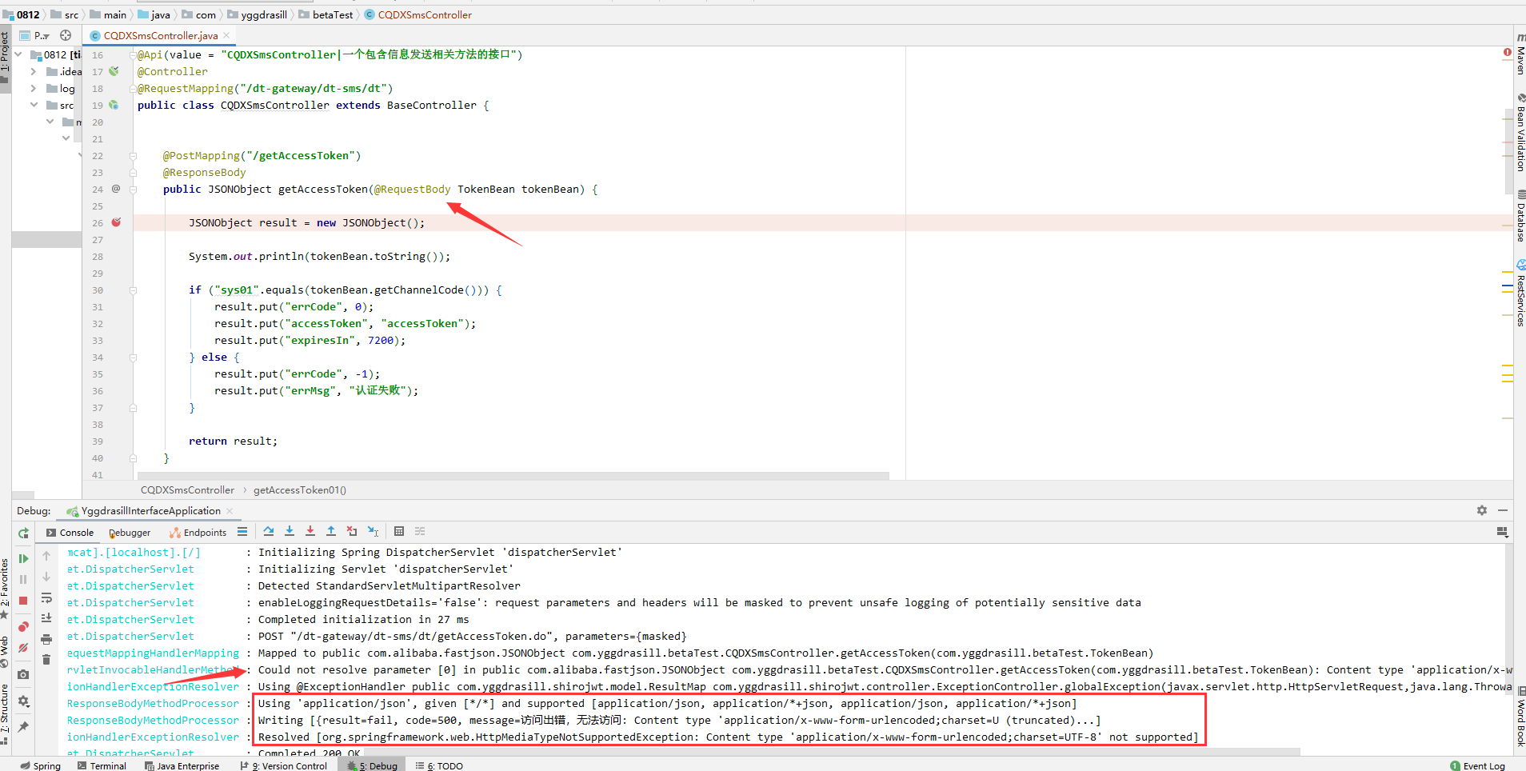The height and width of the screenshot is (771, 1526).
Task: Mute all breakpoints
Action: [23, 648]
